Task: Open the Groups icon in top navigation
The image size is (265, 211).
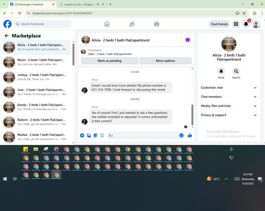Action: [x=156, y=24]
